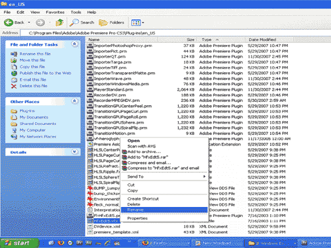Switch to Windows Explorer taskbar group

271,243
